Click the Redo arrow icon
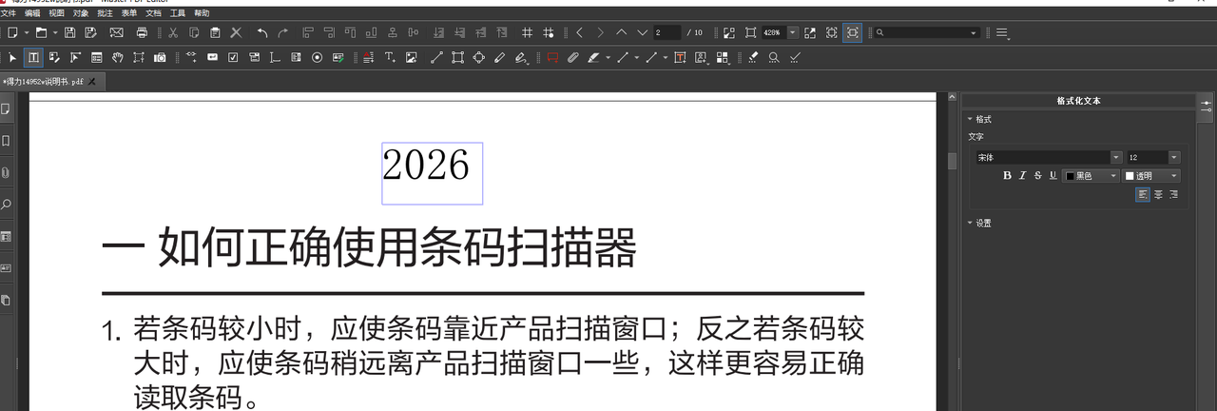This screenshot has height=411, width=1217. tap(283, 32)
